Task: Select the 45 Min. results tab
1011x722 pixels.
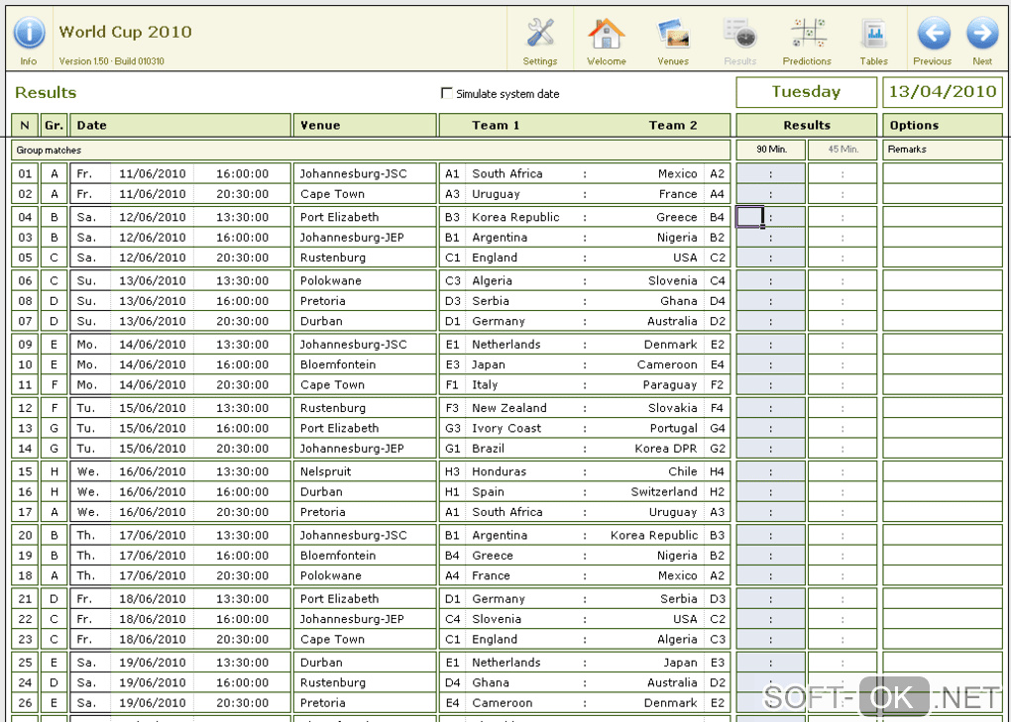Action: 842,150
